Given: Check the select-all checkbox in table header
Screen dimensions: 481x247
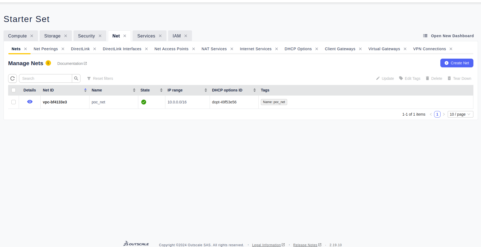Looking at the screenshot, I should click(14, 90).
